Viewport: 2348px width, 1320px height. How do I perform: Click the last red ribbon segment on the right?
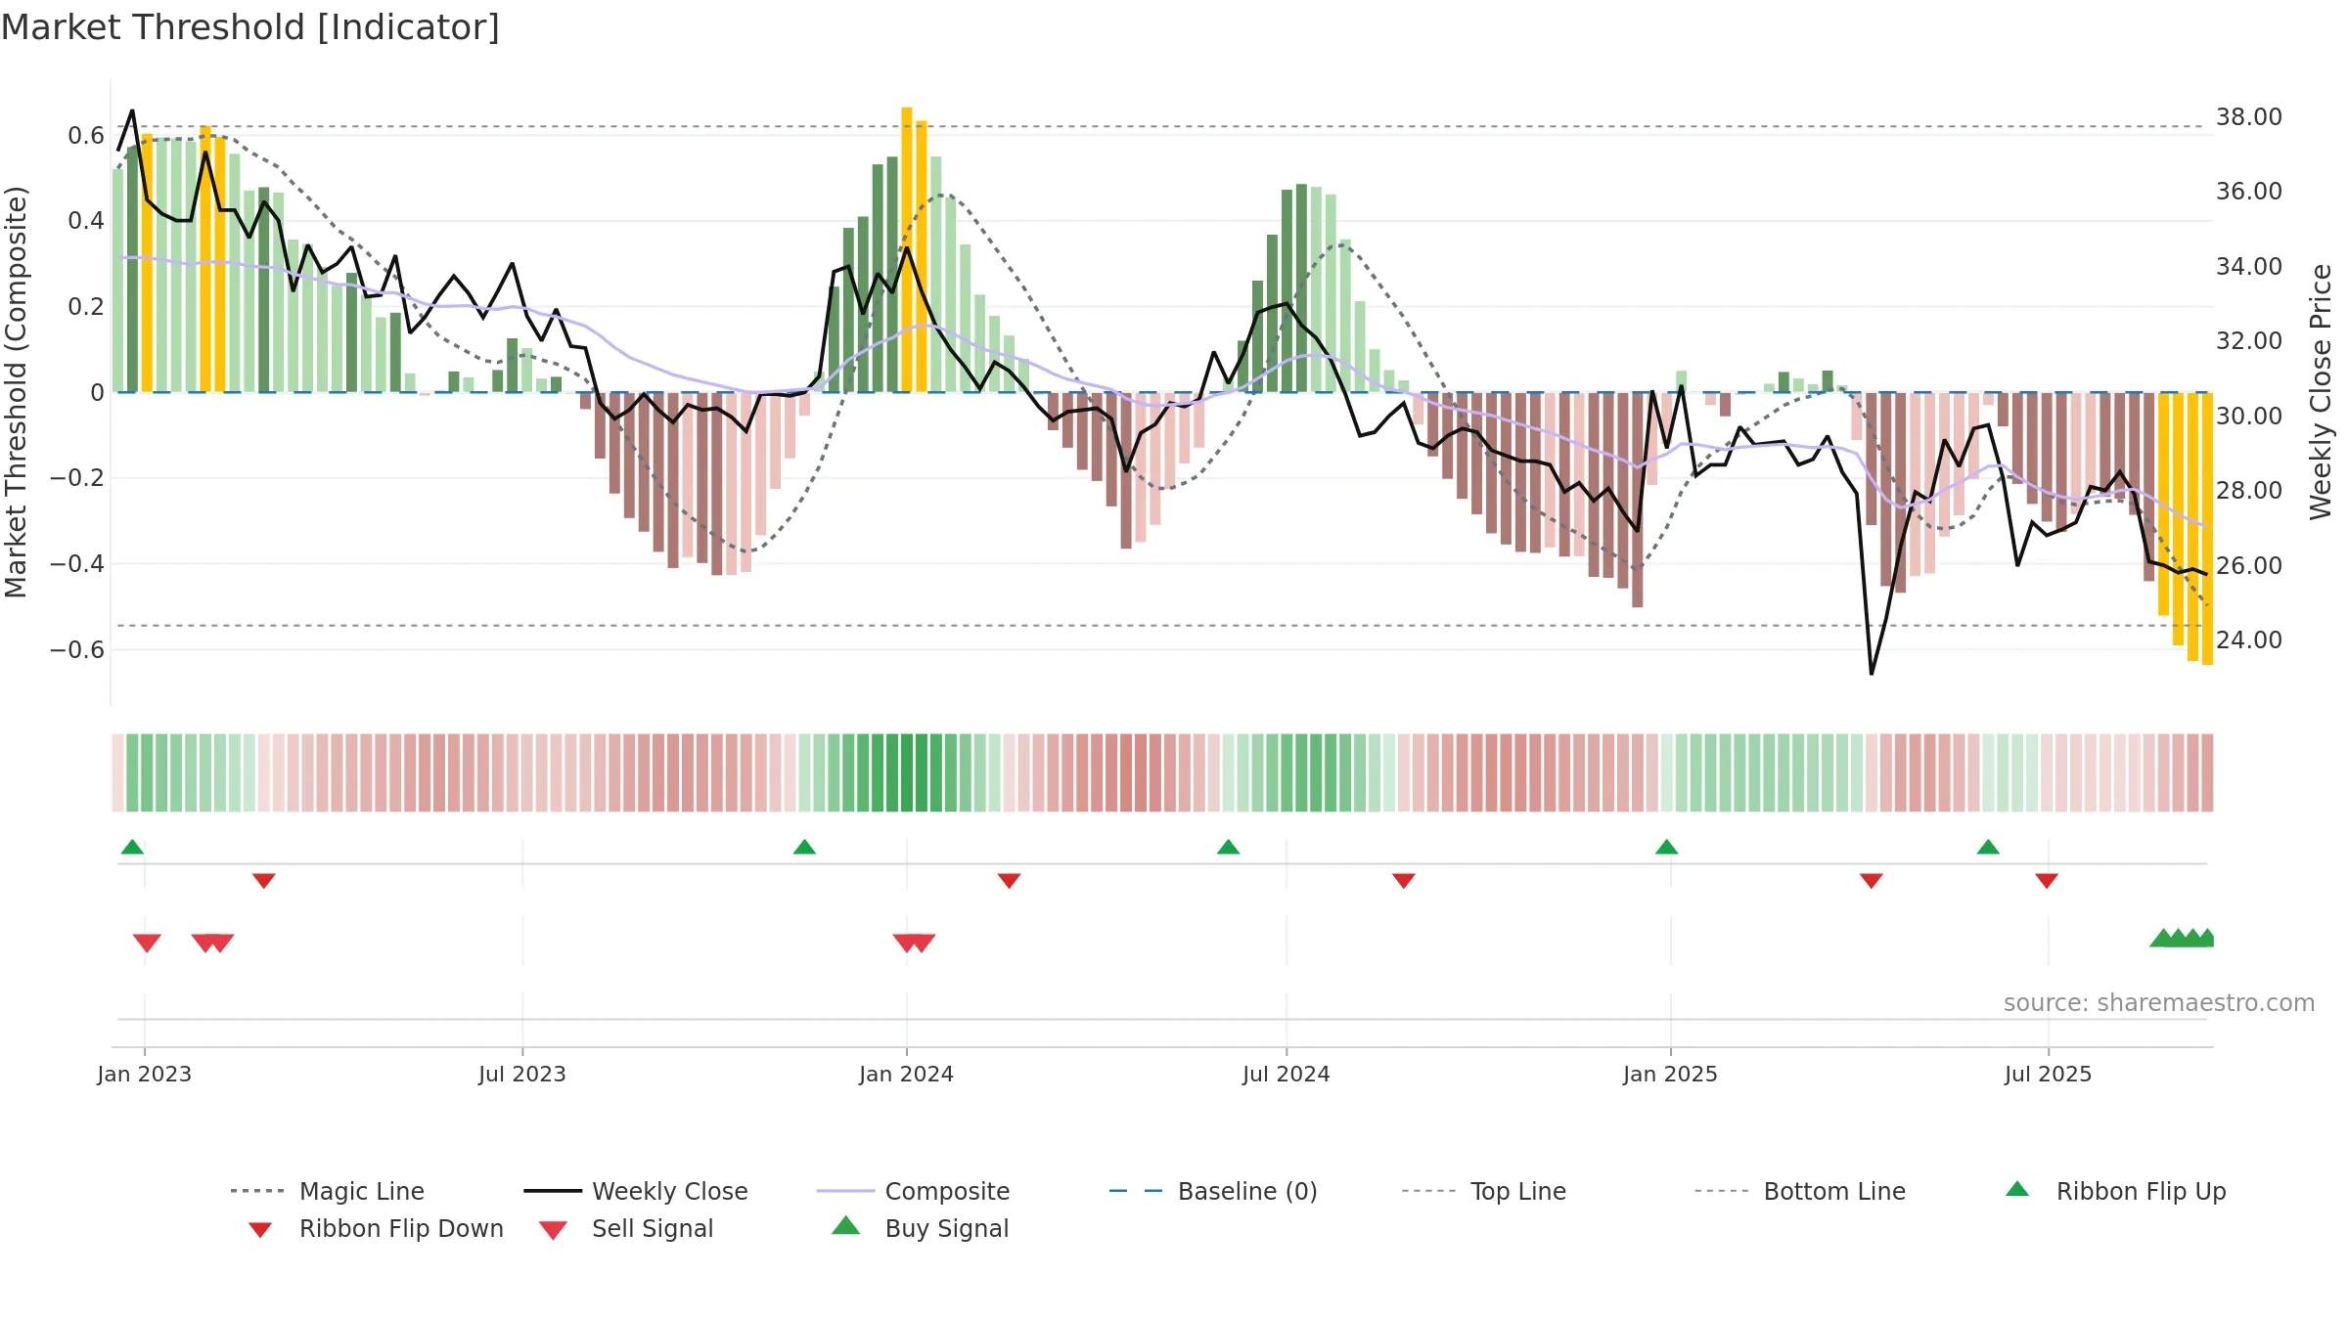(2207, 772)
